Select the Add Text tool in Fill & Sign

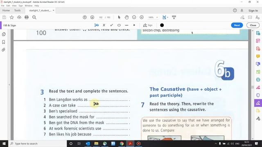97,25
